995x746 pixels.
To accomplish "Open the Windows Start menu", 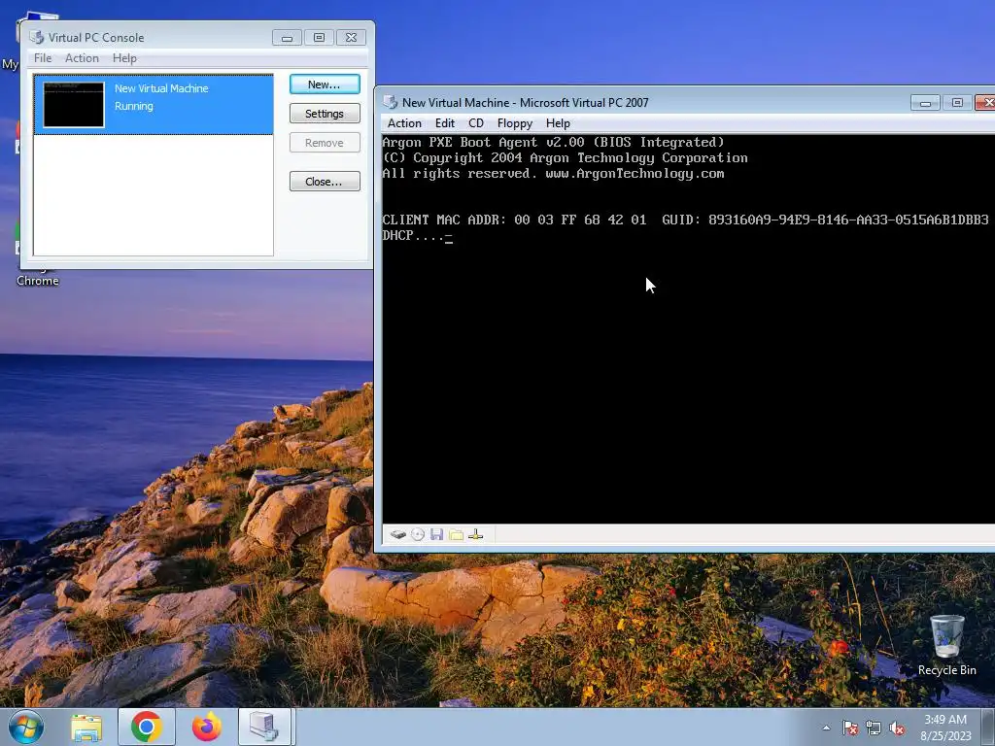I will pos(26,727).
